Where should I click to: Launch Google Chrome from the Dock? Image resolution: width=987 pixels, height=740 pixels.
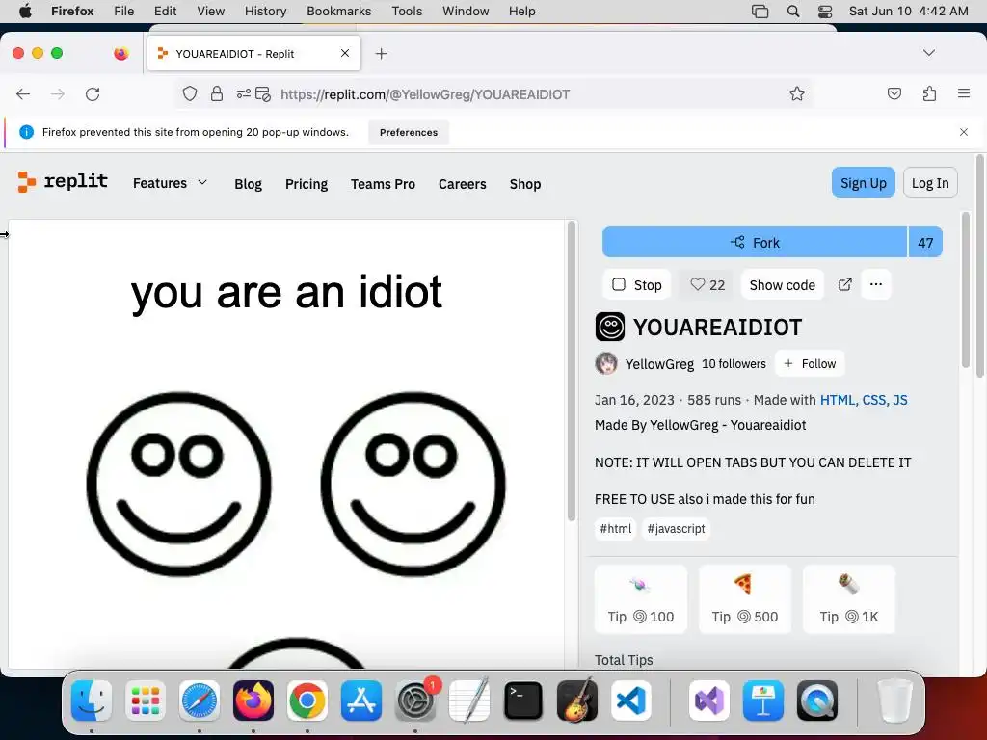pos(307,701)
